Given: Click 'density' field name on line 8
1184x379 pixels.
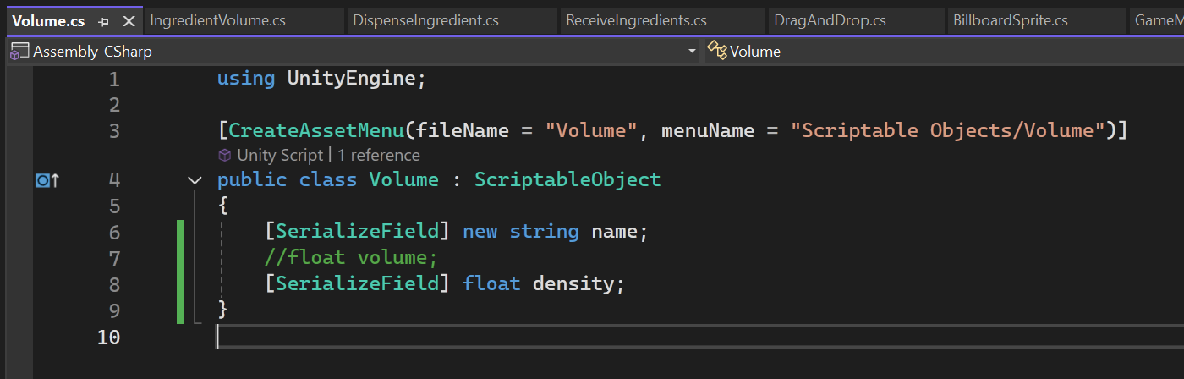Looking at the screenshot, I should point(573,283).
